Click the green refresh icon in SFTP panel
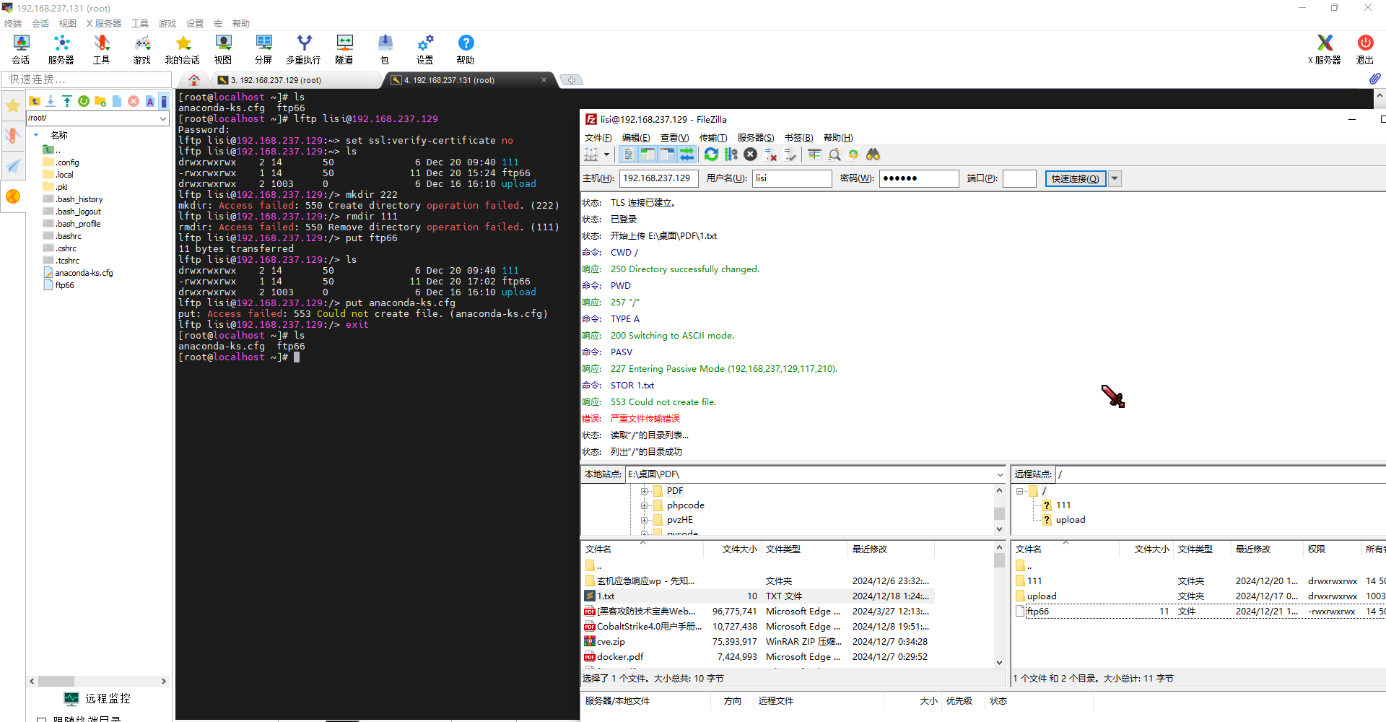 (84, 101)
